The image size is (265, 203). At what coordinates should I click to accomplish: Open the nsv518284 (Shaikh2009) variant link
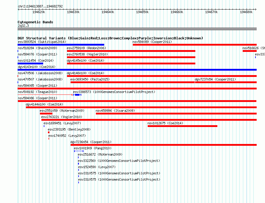click(38, 48)
